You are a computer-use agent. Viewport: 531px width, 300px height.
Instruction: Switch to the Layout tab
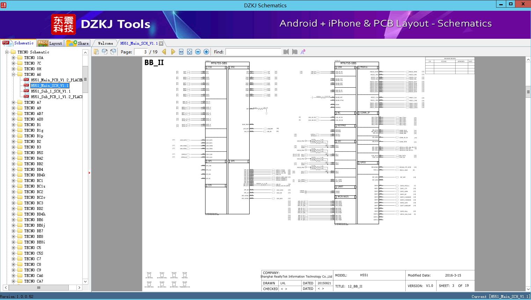coord(50,43)
